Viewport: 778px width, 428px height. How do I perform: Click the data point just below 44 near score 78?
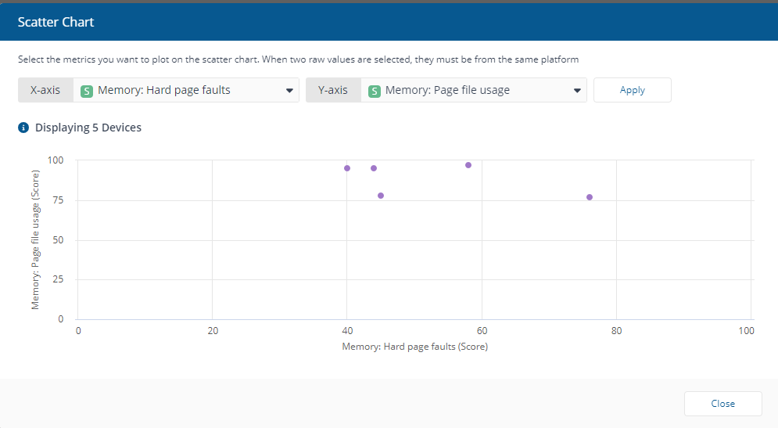pyautogui.click(x=381, y=196)
